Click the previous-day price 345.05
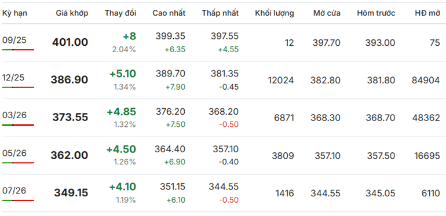Viewport: 446px width, 216px height. (381, 193)
